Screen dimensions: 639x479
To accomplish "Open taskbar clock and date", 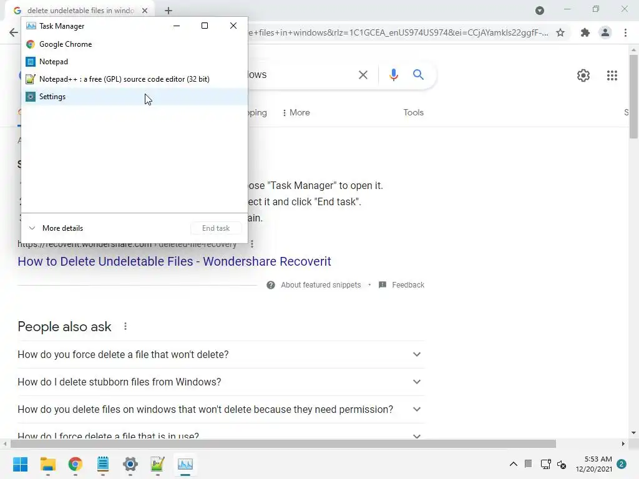I will tap(594, 464).
